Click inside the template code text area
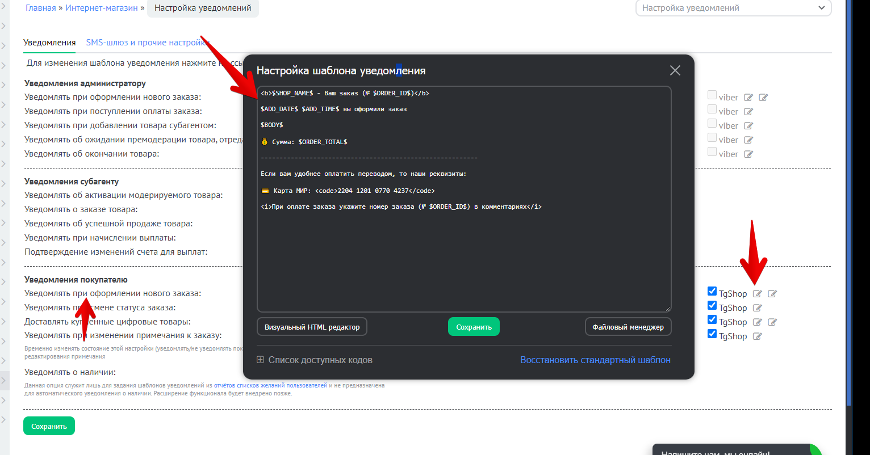Viewport: 870px width, 455px height. click(463, 255)
